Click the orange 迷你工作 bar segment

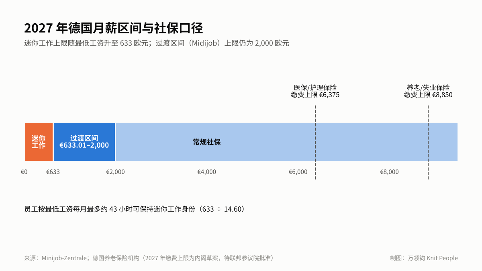[39, 142]
